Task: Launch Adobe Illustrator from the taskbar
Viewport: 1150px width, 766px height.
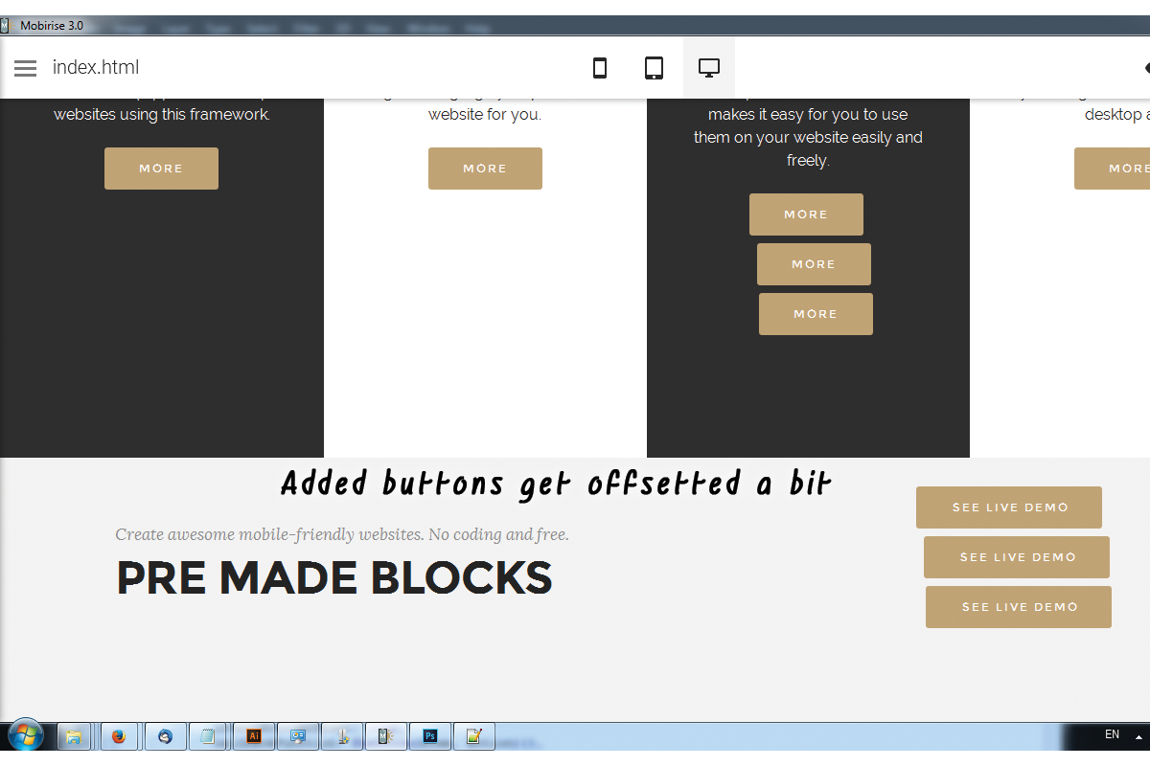Action: 254,736
